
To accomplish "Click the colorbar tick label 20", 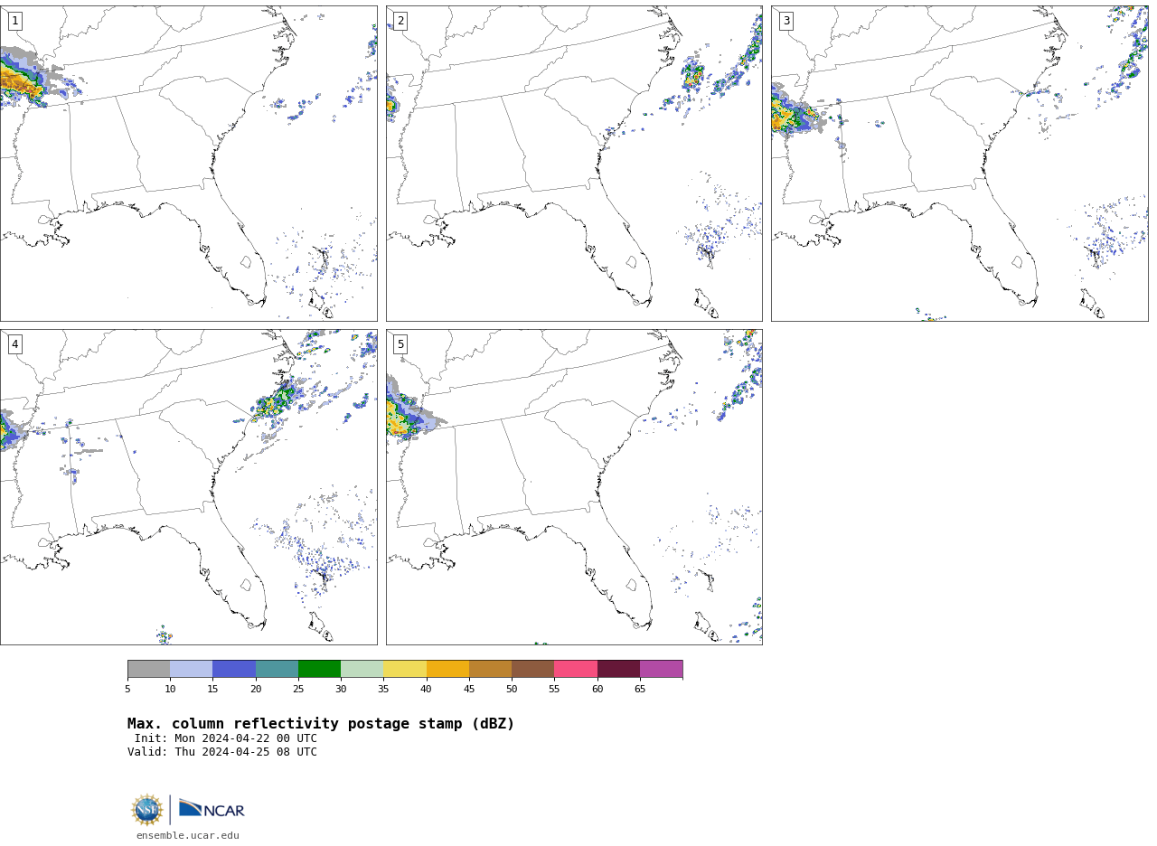I will [x=256, y=690].
